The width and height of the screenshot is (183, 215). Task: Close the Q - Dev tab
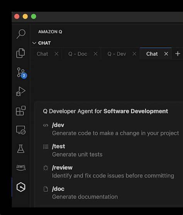[x=134, y=54]
